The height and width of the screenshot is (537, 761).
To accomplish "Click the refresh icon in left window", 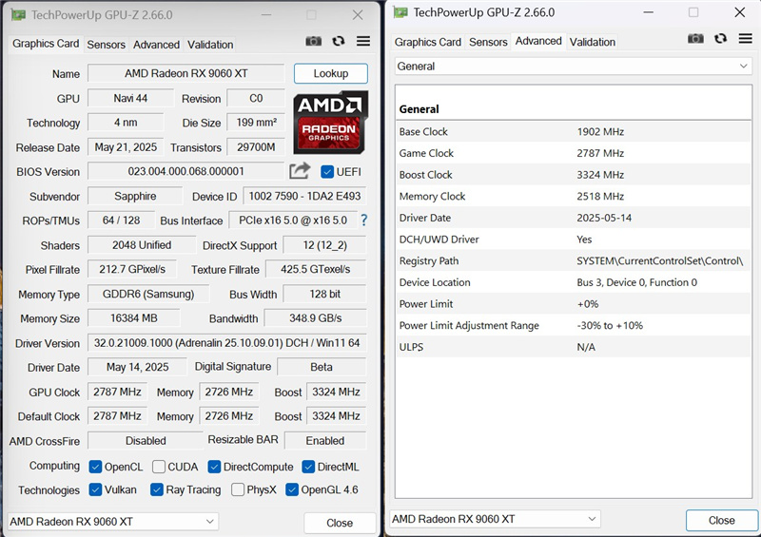I will [x=339, y=42].
